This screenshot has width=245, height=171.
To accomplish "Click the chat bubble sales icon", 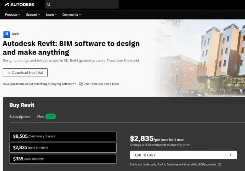I will 81,84.
